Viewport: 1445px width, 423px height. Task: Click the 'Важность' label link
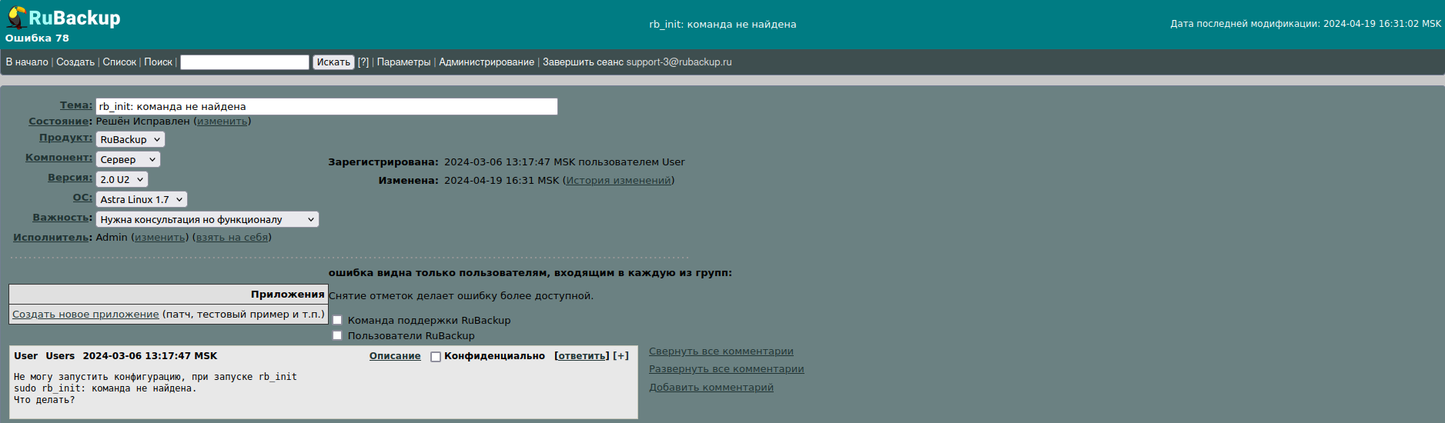(62, 218)
